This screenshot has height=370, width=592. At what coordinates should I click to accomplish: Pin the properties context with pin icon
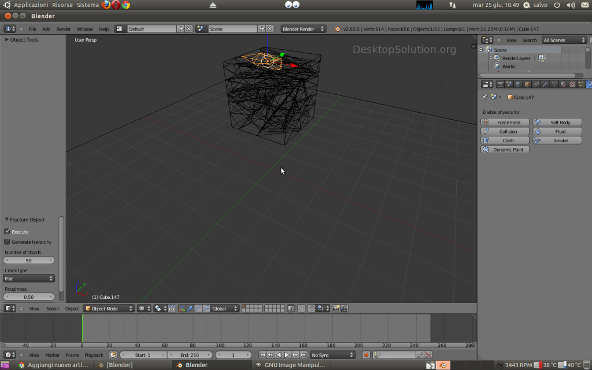click(484, 97)
